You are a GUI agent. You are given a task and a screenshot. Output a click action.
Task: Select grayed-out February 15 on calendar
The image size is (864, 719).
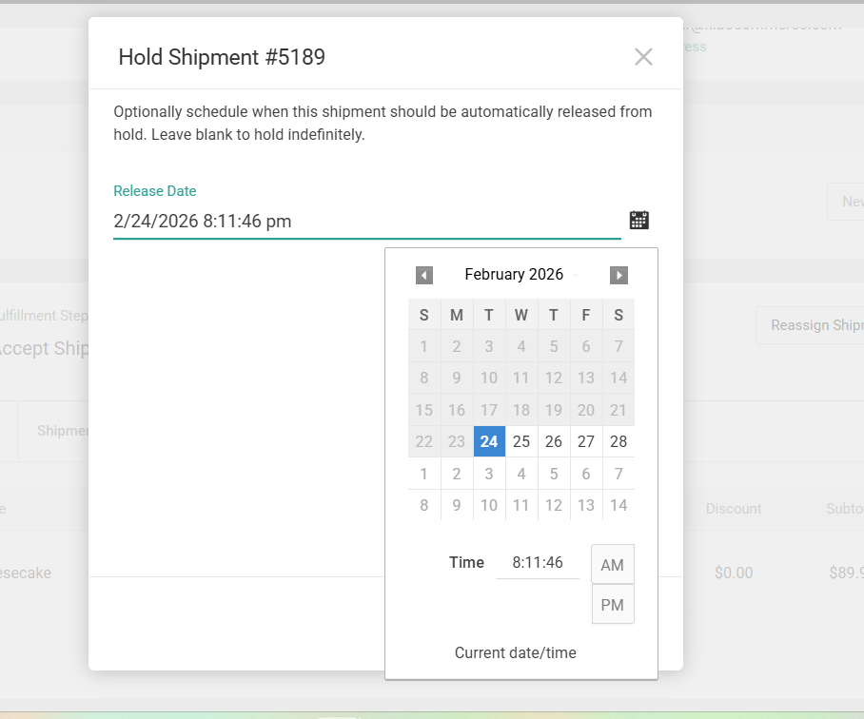pos(424,410)
